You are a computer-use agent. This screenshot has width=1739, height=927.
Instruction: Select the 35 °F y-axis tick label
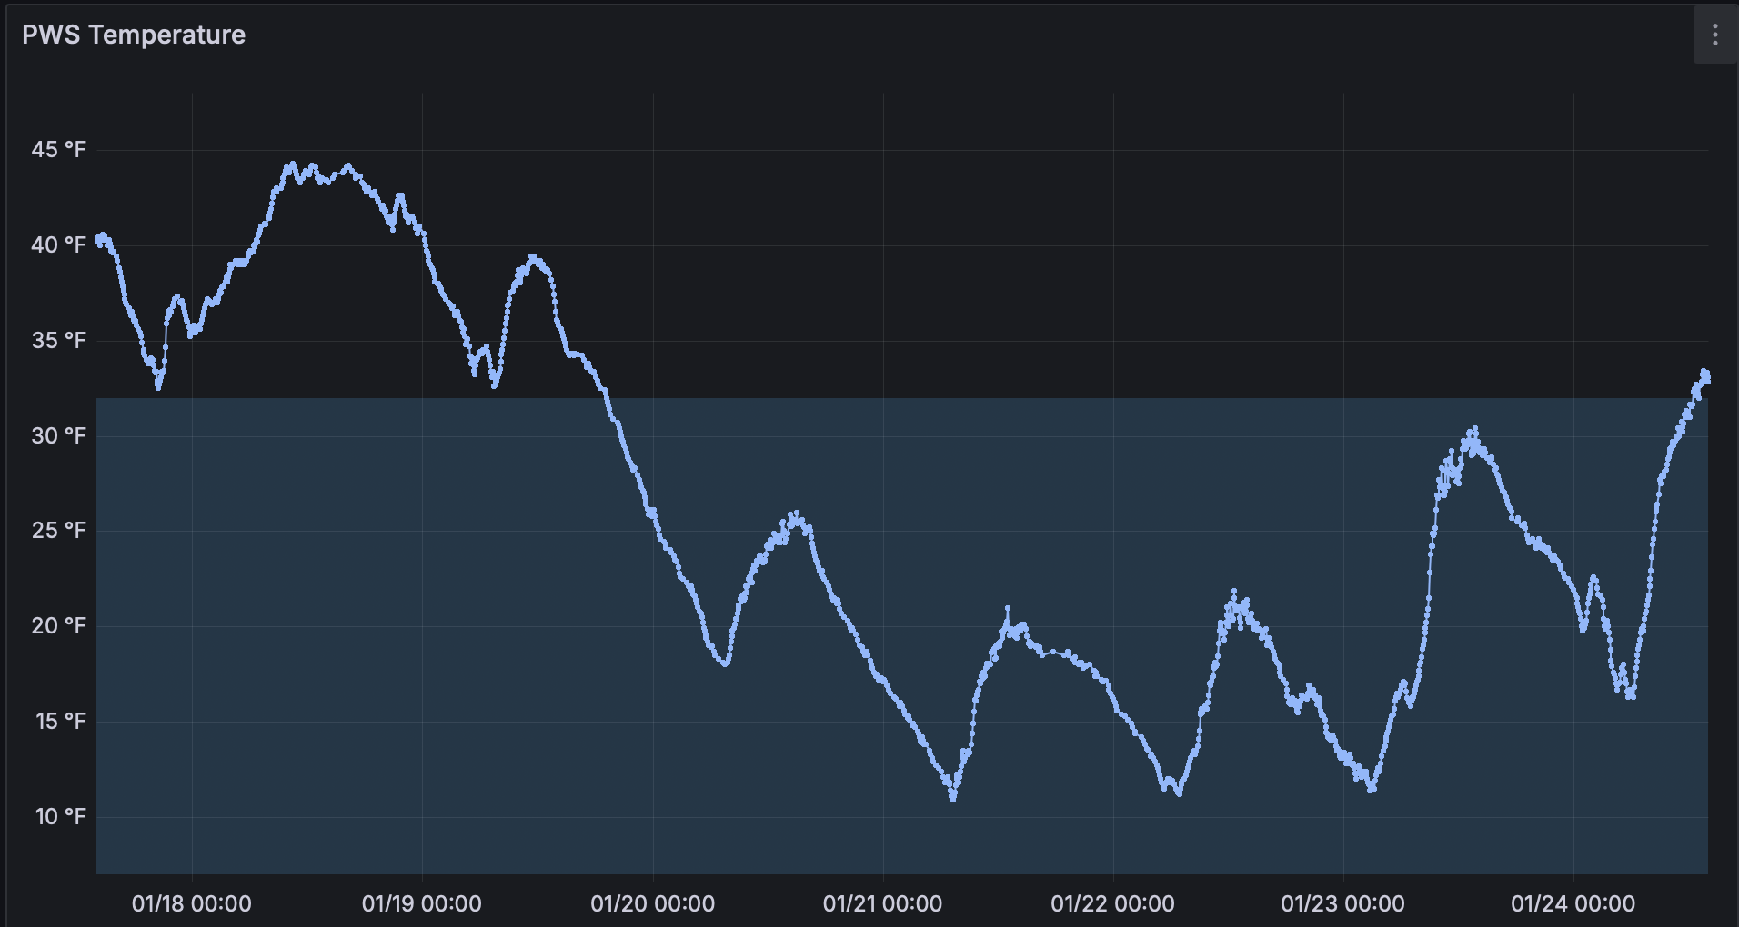click(59, 341)
